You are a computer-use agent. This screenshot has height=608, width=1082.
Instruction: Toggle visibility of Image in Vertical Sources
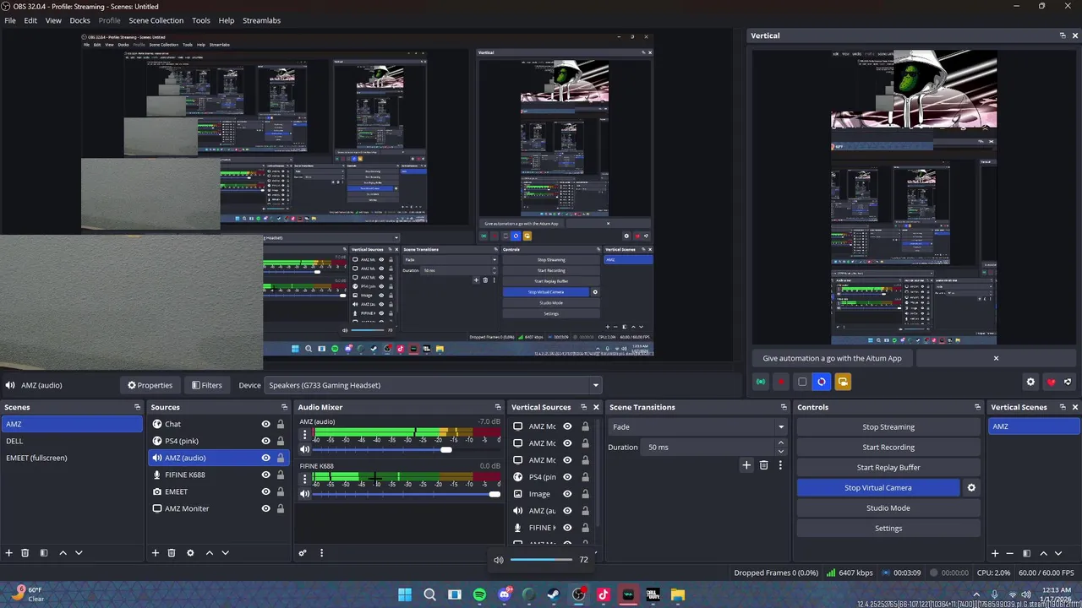click(567, 494)
